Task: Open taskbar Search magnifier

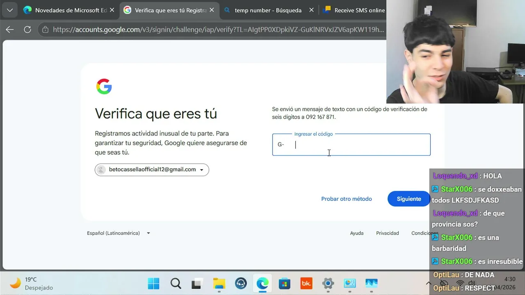Action: pos(176,284)
